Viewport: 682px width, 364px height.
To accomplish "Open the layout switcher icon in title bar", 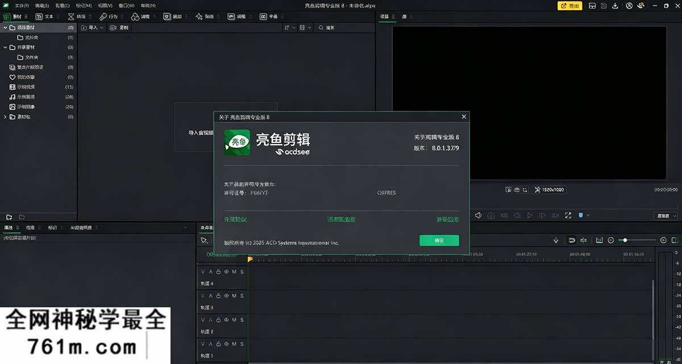I will point(592,6).
